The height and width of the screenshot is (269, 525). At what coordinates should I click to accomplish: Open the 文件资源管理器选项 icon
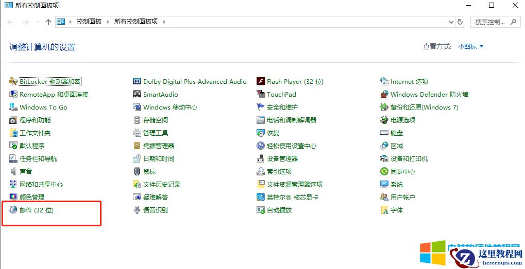261,184
